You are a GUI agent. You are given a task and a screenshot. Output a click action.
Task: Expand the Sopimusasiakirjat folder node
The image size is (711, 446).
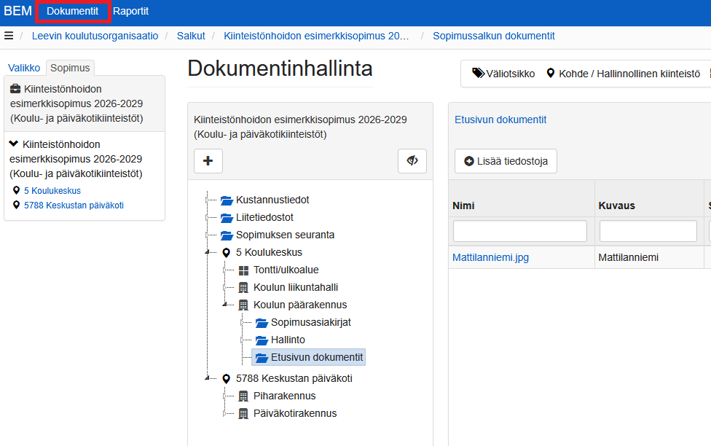click(x=242, y=323)
